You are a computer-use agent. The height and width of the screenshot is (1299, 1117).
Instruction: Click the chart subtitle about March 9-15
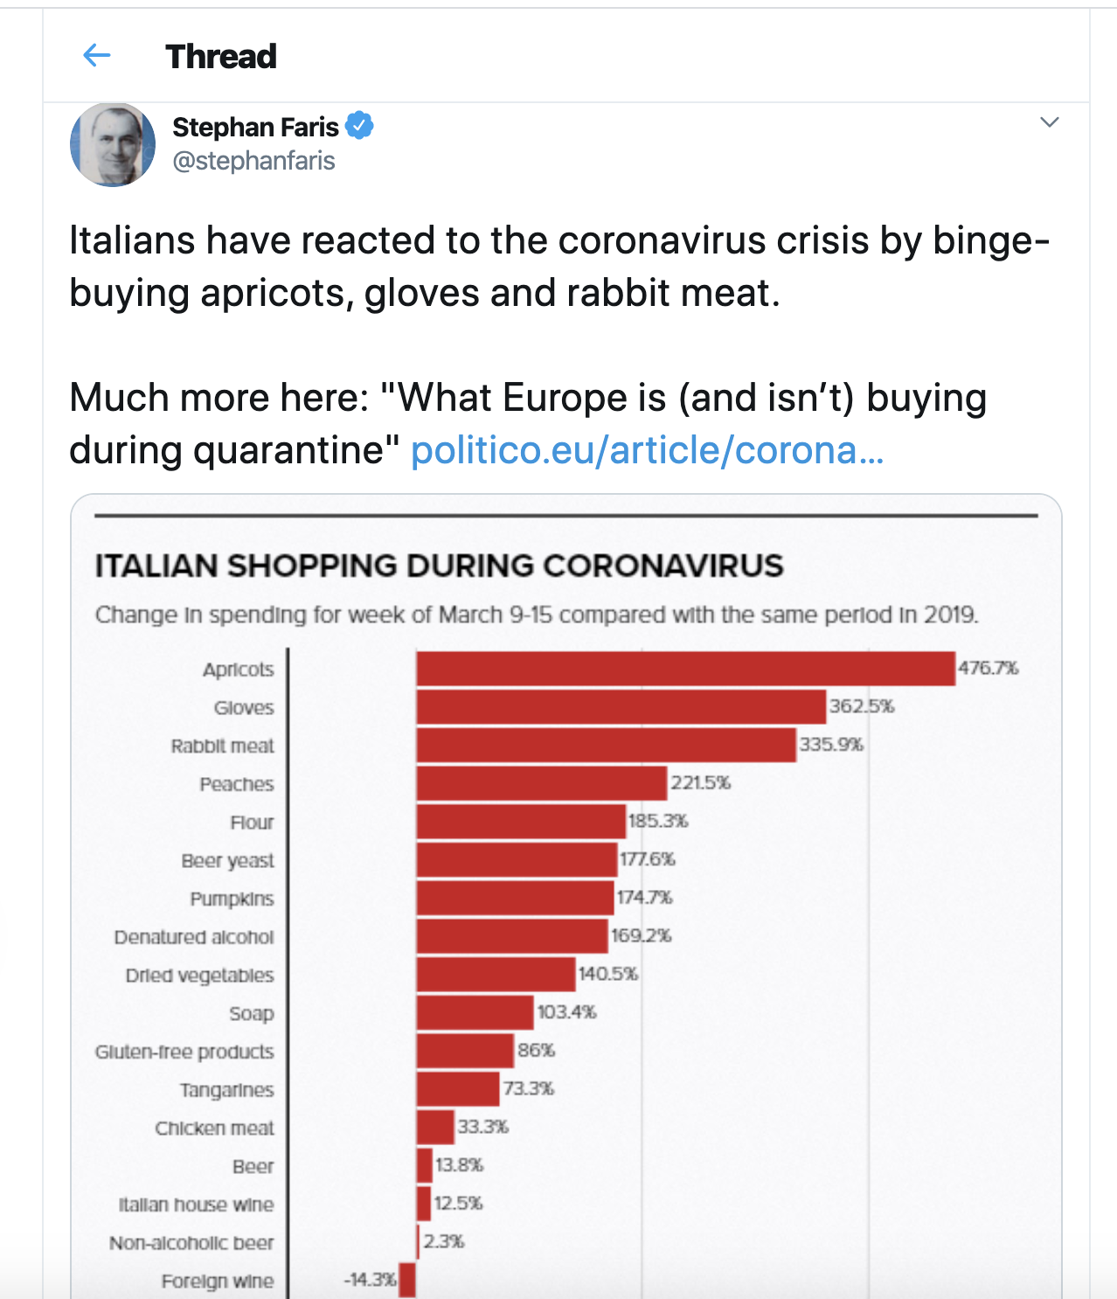pos(537,615)
